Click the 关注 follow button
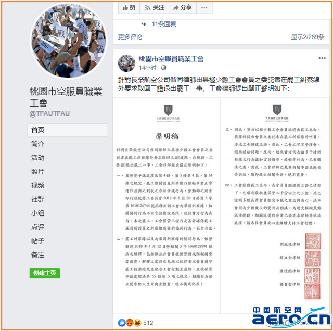333x331 pixels. point(155,8)
